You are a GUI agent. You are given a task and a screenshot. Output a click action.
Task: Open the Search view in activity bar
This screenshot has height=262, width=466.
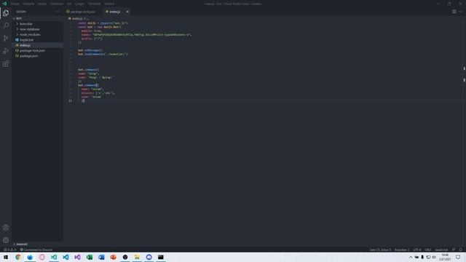[6, 25]
